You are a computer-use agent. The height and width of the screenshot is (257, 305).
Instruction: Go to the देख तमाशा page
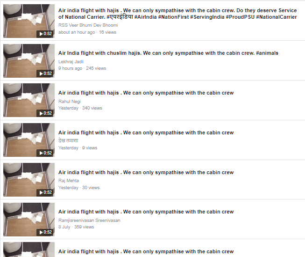coord(68,140)
